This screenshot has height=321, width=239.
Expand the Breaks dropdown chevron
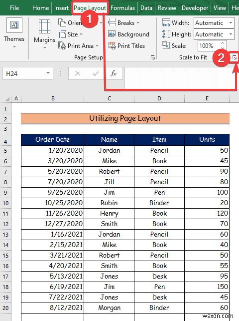point(138,23)
